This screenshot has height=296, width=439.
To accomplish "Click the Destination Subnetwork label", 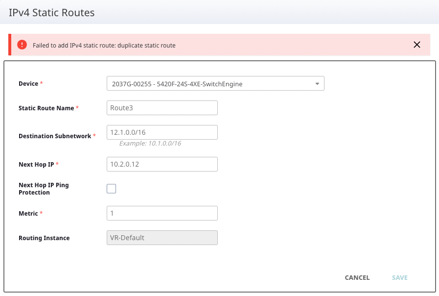I will 55,136.
